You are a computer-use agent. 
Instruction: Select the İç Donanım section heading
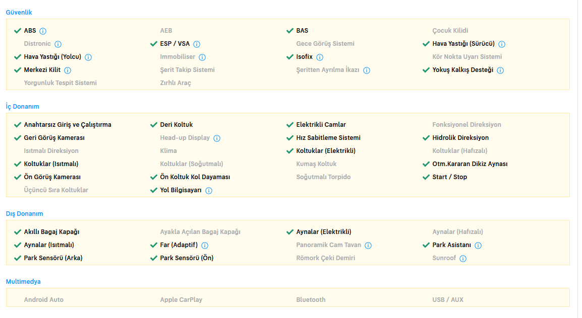(x=22, y=106)
